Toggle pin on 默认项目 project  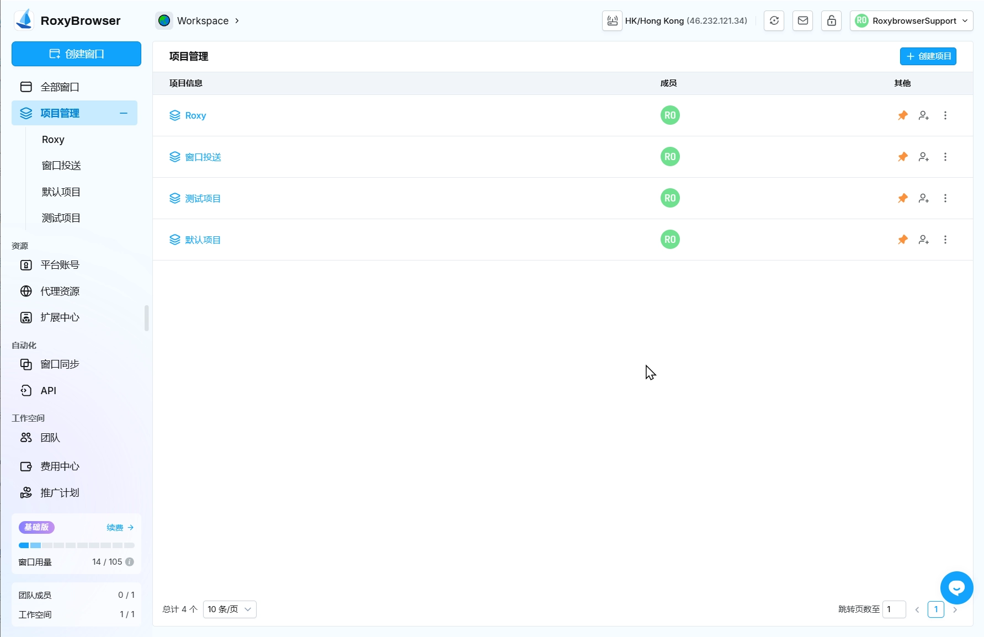(x=902, y=240)
